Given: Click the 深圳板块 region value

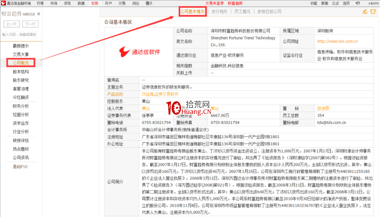Looking at the screenshot, I should [325, 31].
